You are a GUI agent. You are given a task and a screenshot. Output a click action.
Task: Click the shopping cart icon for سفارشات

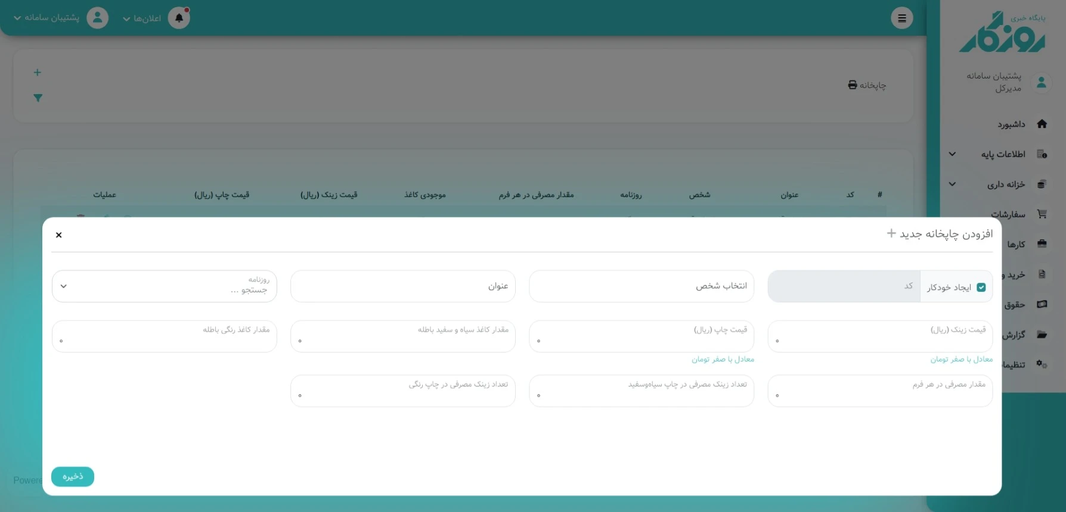point(1042,214)
